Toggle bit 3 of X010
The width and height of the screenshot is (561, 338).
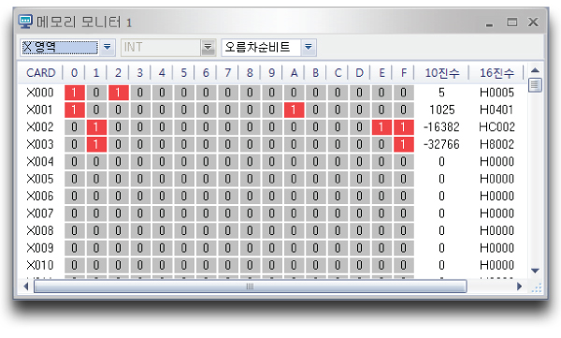coord(140,265)
